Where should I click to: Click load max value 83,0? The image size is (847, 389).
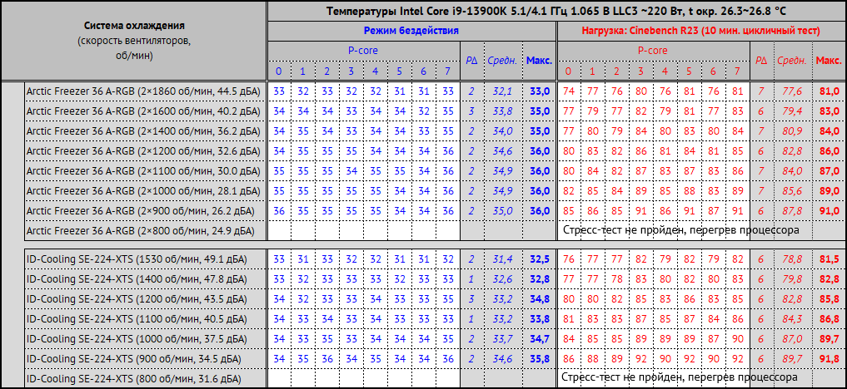(829, 111)
